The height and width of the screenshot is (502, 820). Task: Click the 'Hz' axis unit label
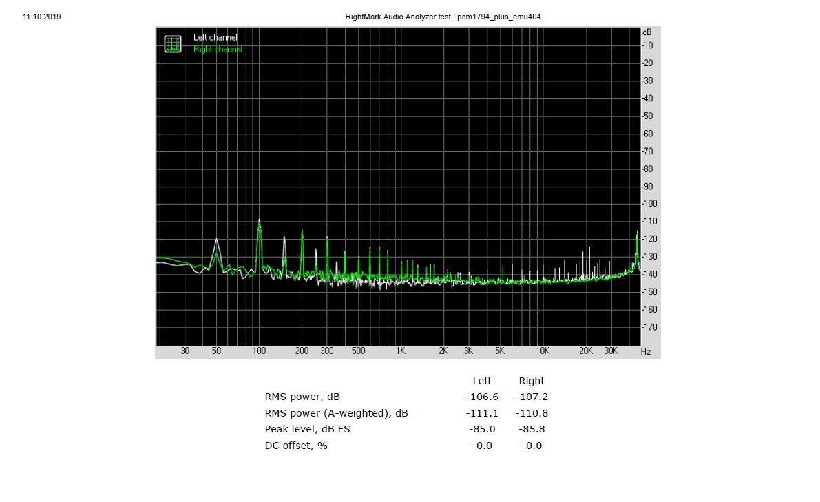click(x=646, y=351)
